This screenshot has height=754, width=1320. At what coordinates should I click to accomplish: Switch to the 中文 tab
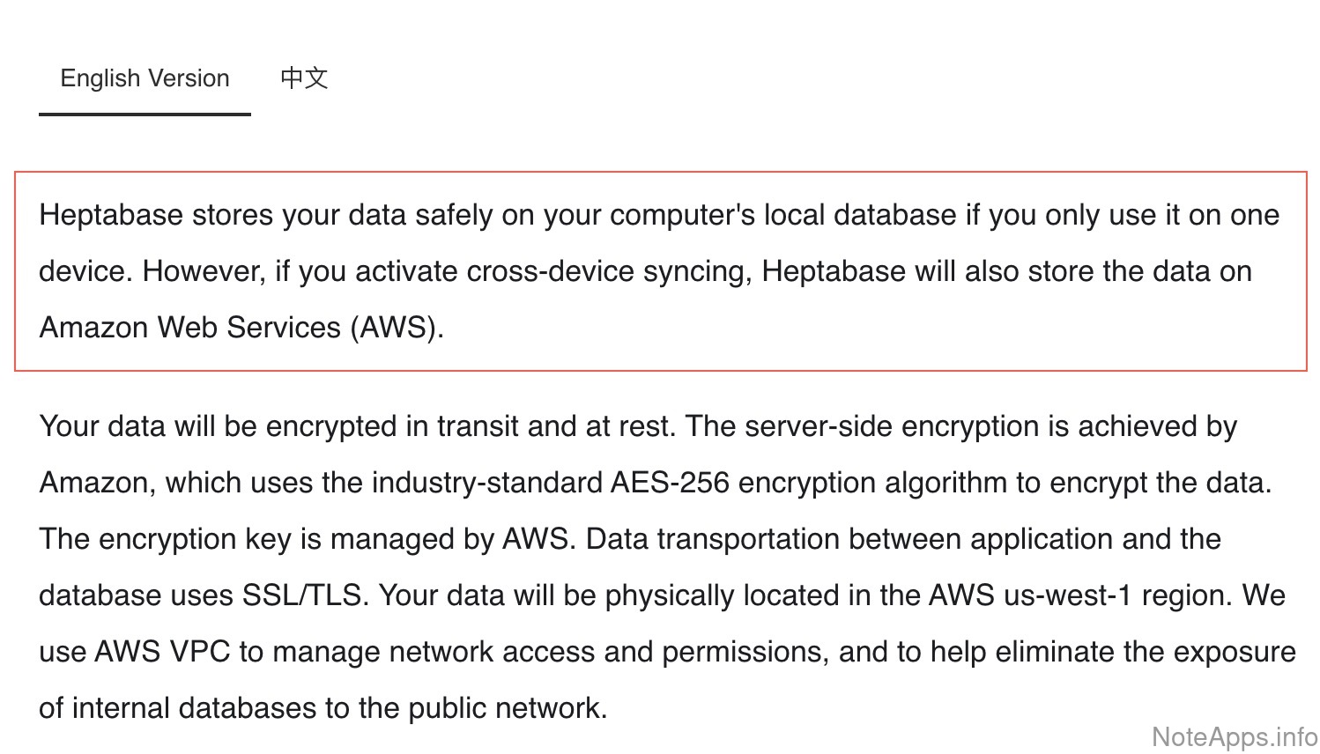[304, 78]
